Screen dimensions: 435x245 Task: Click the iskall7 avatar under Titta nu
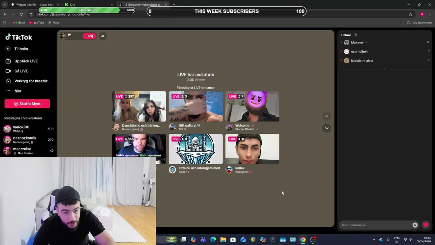(173, 170)
